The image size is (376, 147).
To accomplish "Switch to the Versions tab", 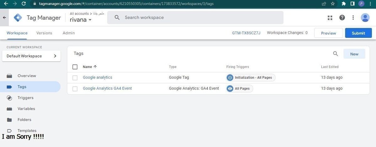I will [44, 33].
